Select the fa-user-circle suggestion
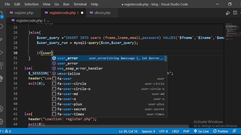The width and height of the screenshot is (241, 135). (x=109, y=84)
